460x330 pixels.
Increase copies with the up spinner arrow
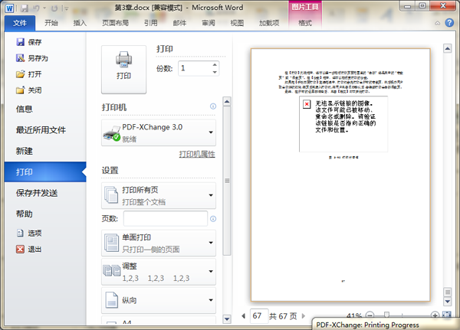click(x=215, y=65)
